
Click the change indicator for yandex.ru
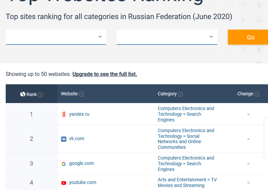coord(248,114)
